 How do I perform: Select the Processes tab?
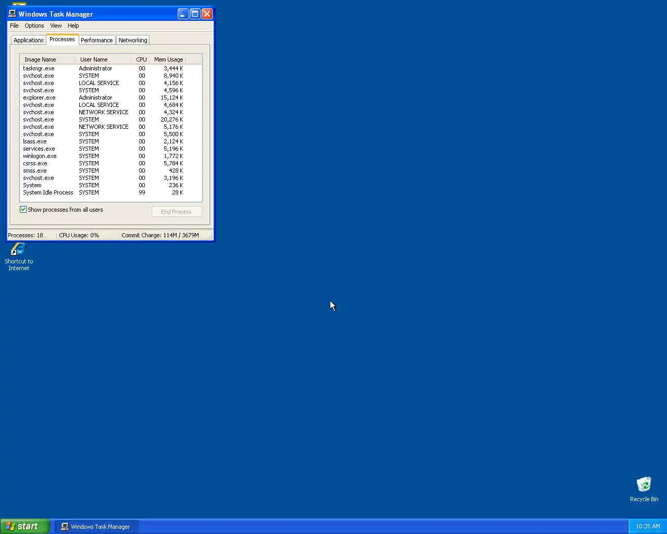[62, 39]
